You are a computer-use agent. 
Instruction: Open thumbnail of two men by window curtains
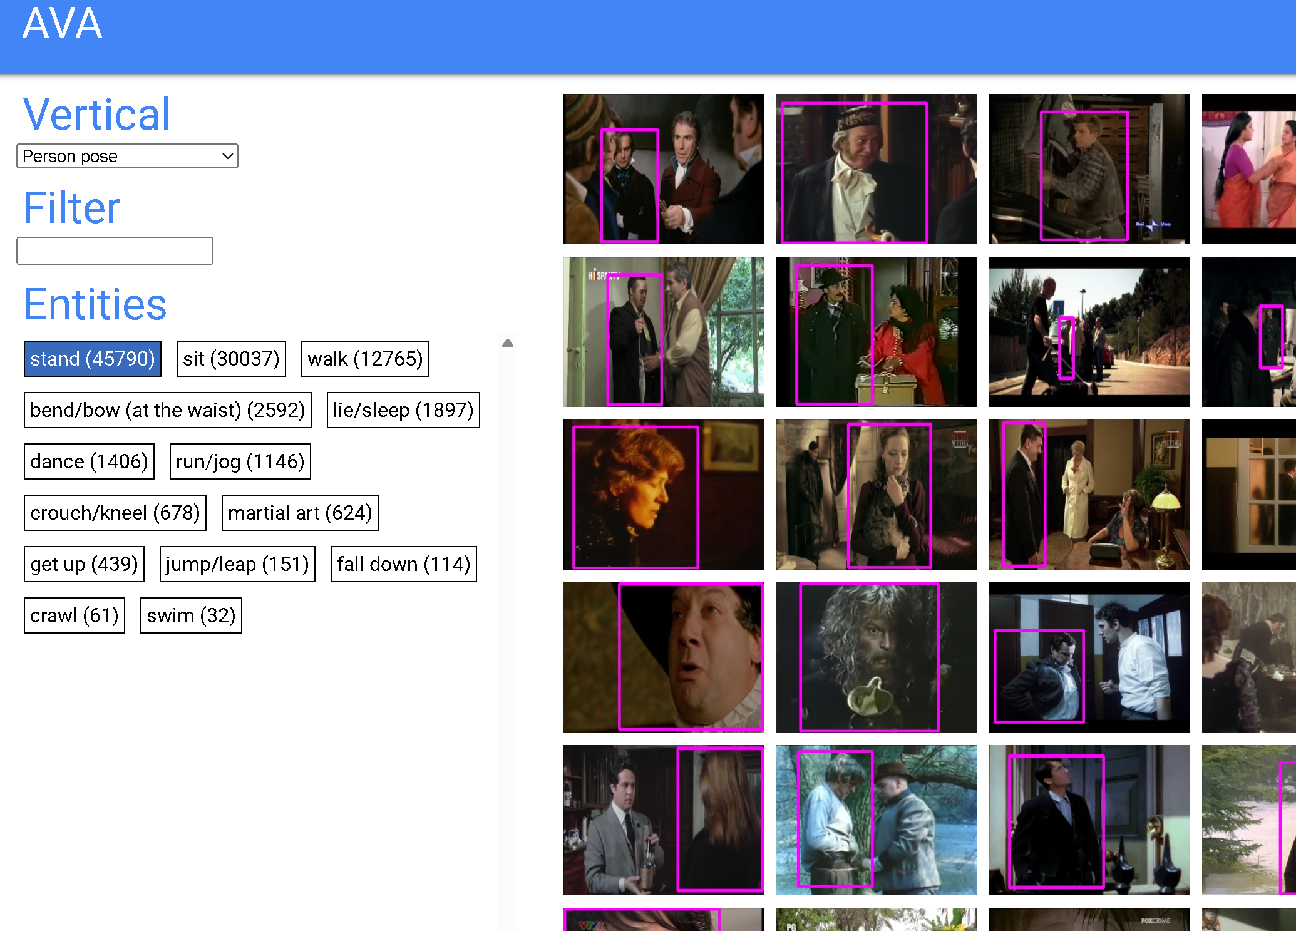(x=664, y=332)
